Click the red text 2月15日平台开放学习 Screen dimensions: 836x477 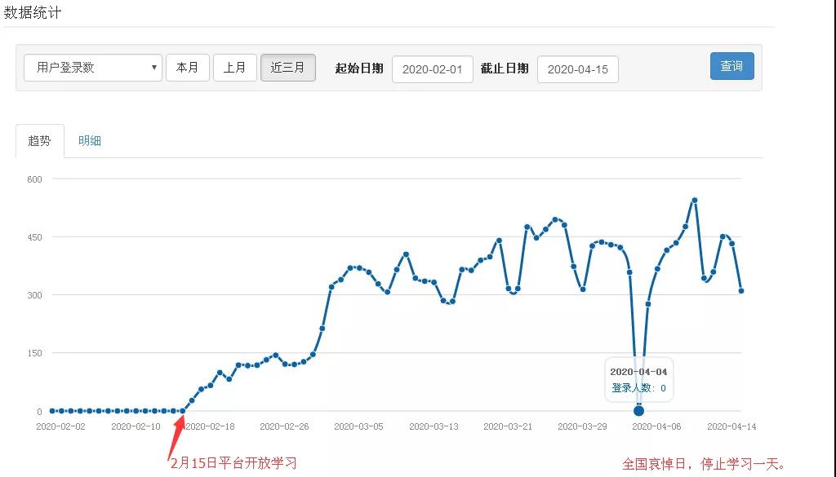click(x=233, y=463)
